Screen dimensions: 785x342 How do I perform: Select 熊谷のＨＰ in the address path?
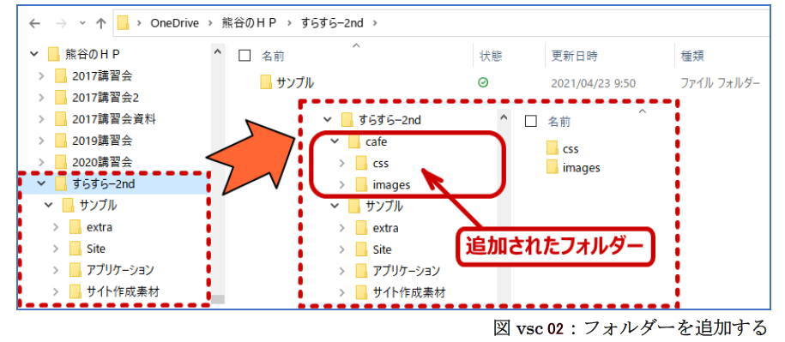point(249,23)
